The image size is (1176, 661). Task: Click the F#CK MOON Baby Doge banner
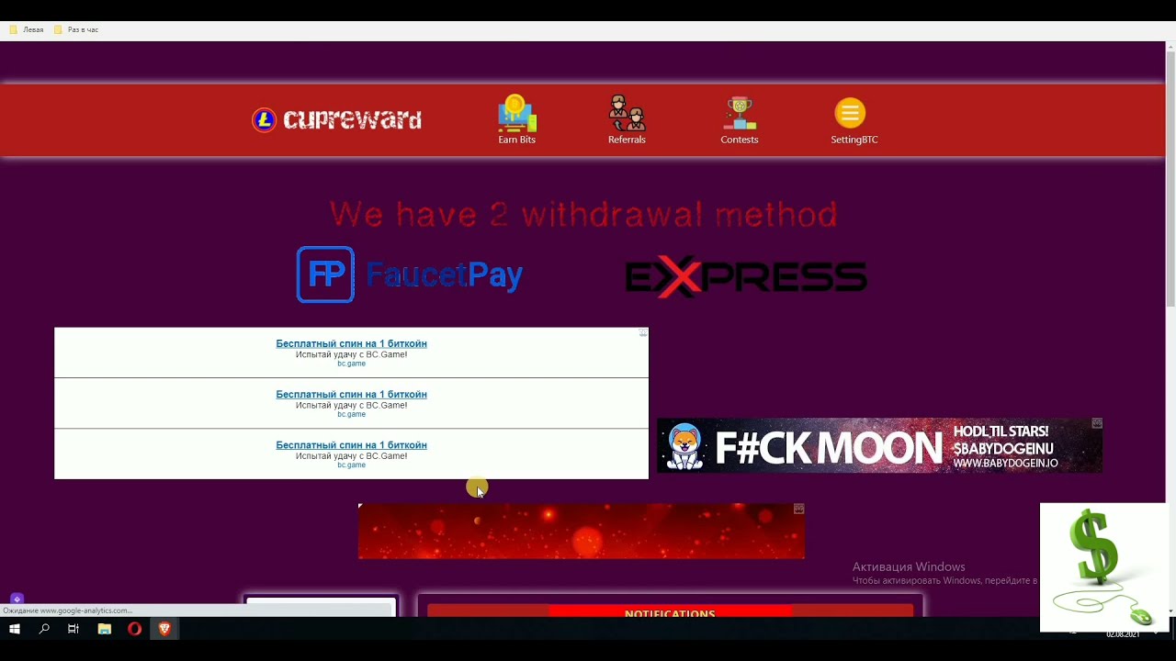(x=879, y=445)
